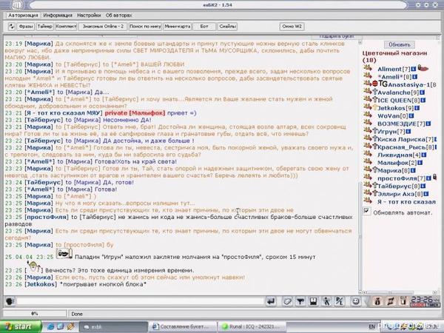Screen dimensions: 444x333
Task: Click private arrow icon next to WoVan
Action: [x=368, y=115]
